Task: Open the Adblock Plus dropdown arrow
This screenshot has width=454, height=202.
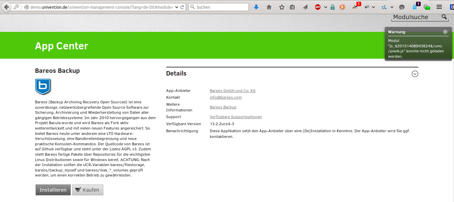Action: pos(326,7)
